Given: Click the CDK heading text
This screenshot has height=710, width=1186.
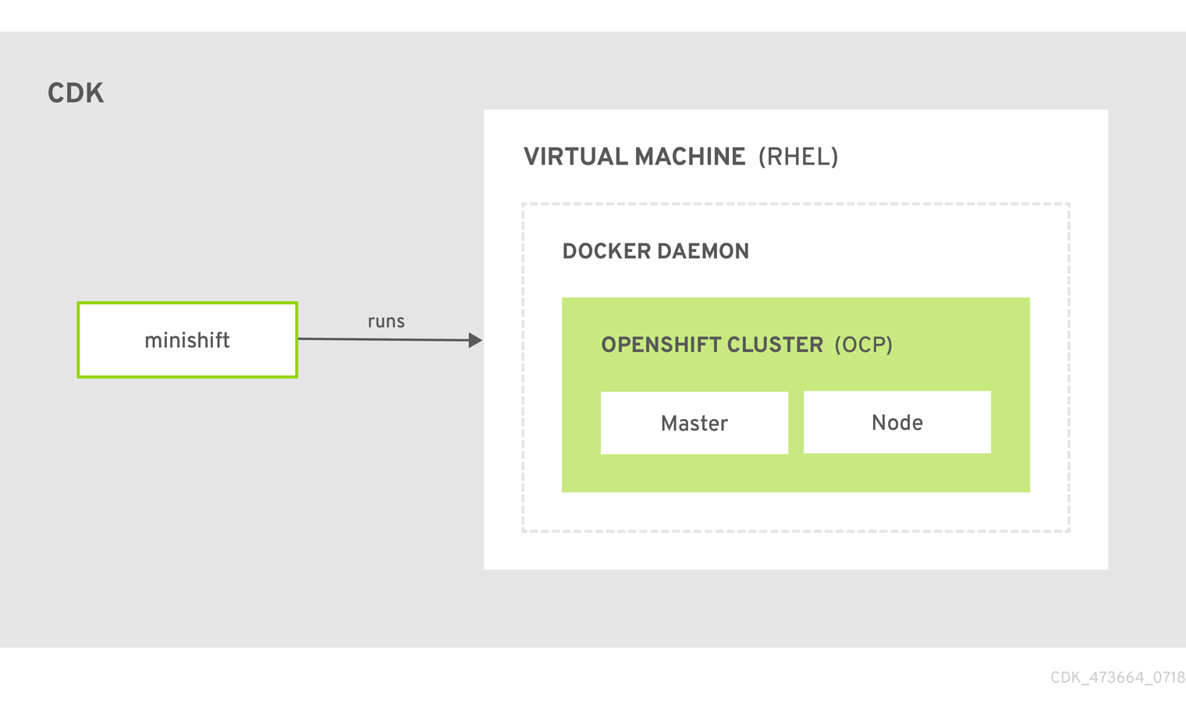Looking at the screenshot, I should click(76, 94).
